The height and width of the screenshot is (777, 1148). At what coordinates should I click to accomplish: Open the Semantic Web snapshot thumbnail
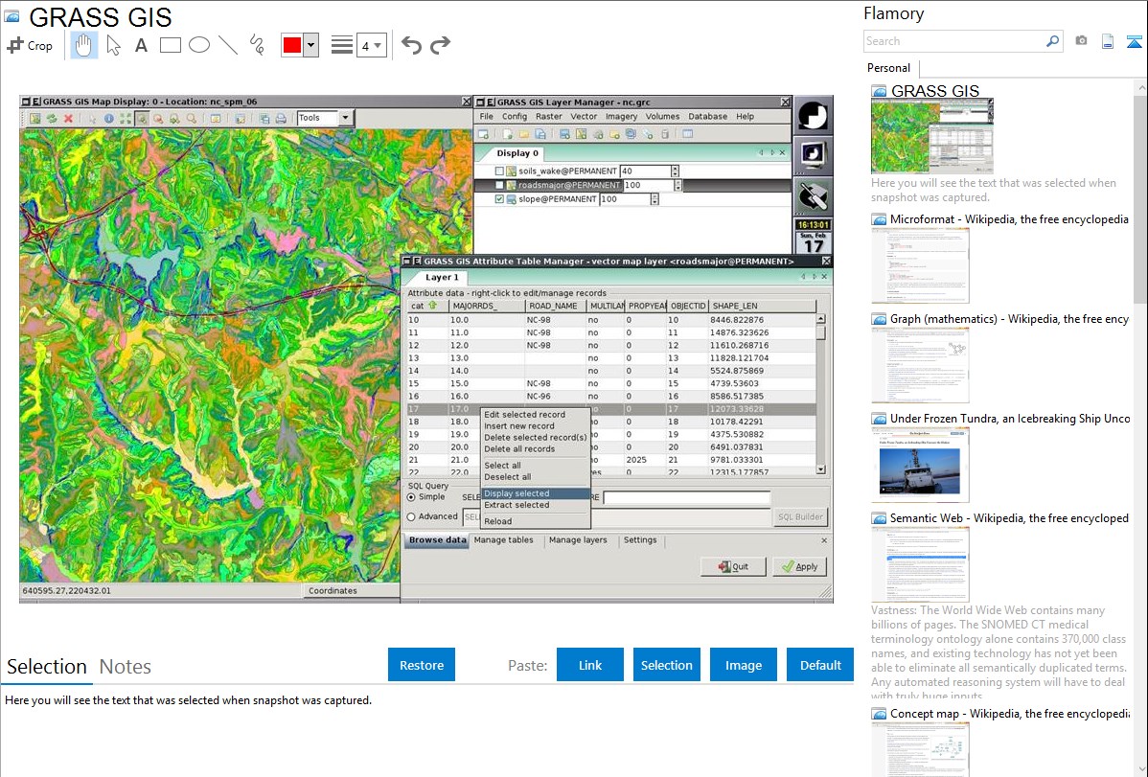pyautogui.click(x=920, y=563)
